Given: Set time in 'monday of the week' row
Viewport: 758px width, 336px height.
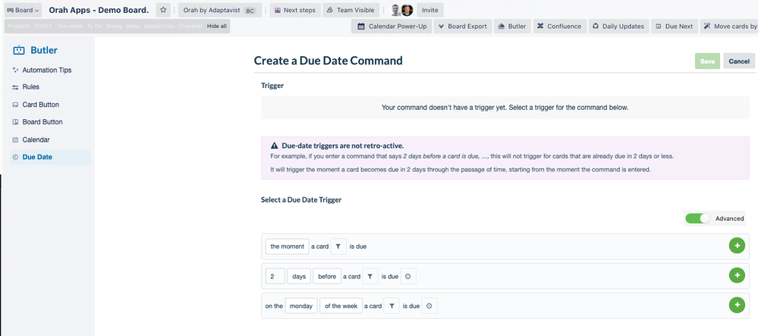Looking at the screenshot, I should pyautogui.click(x=429, y=306).
